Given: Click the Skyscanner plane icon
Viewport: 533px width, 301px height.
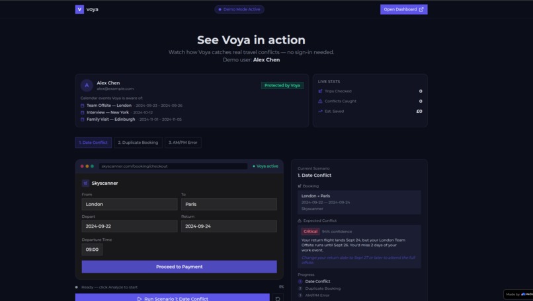Looking at the screenshot, I should click(x=85, y=184).
